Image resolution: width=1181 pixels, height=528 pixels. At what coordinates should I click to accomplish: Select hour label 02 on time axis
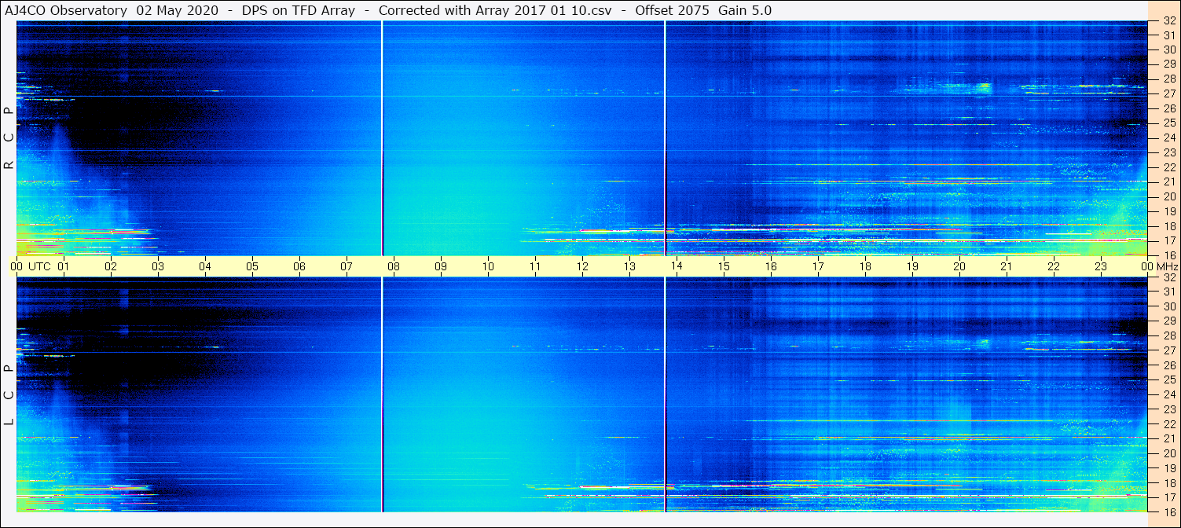pyautogui.click(x=111, y=266)
